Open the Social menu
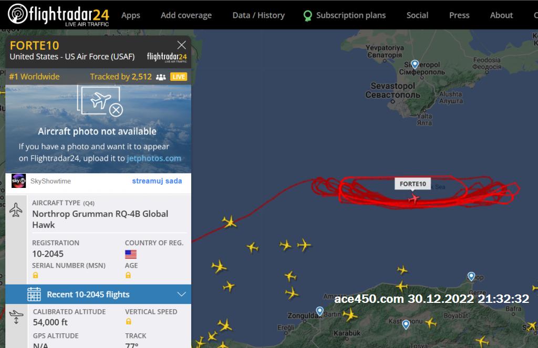538x348 pixels. [x=417, y=15]
